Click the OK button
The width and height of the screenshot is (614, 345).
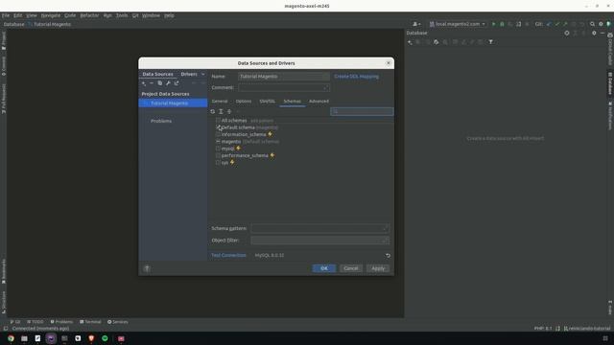[324, 268]
